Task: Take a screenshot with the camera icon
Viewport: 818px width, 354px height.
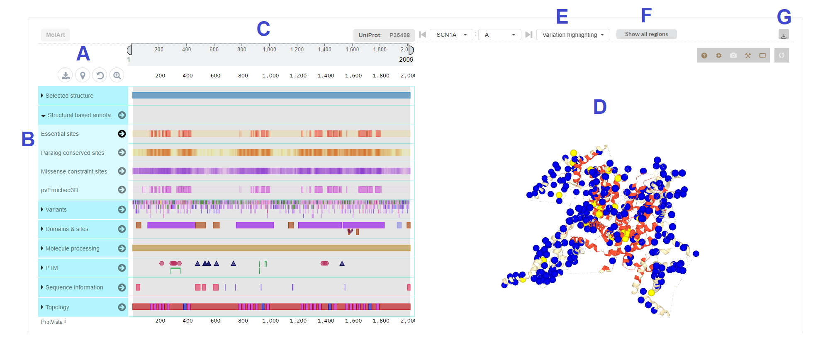Action: 733,55
